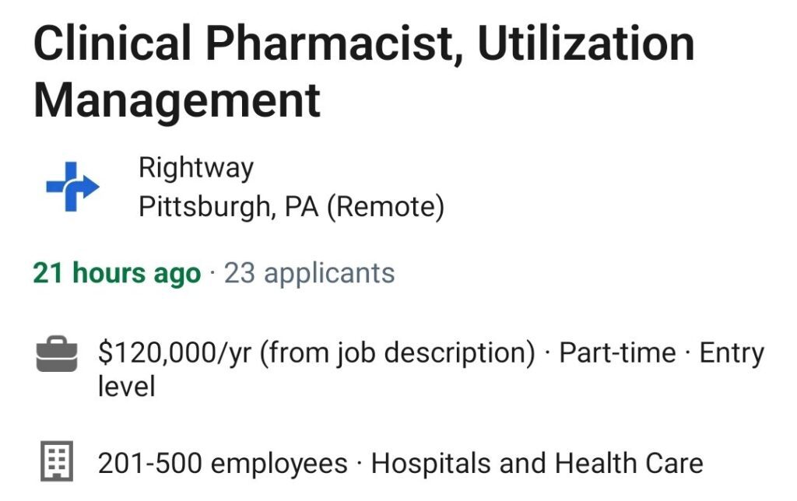
Task: Click the Rightway blue cross logo
Action: 72,187
